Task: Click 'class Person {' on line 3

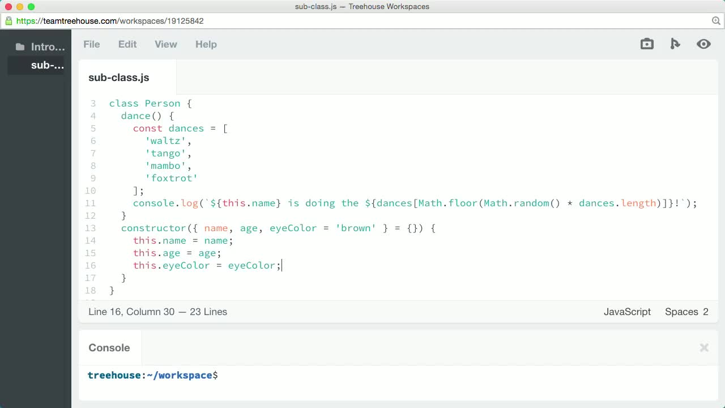Action: pos(151,104)
